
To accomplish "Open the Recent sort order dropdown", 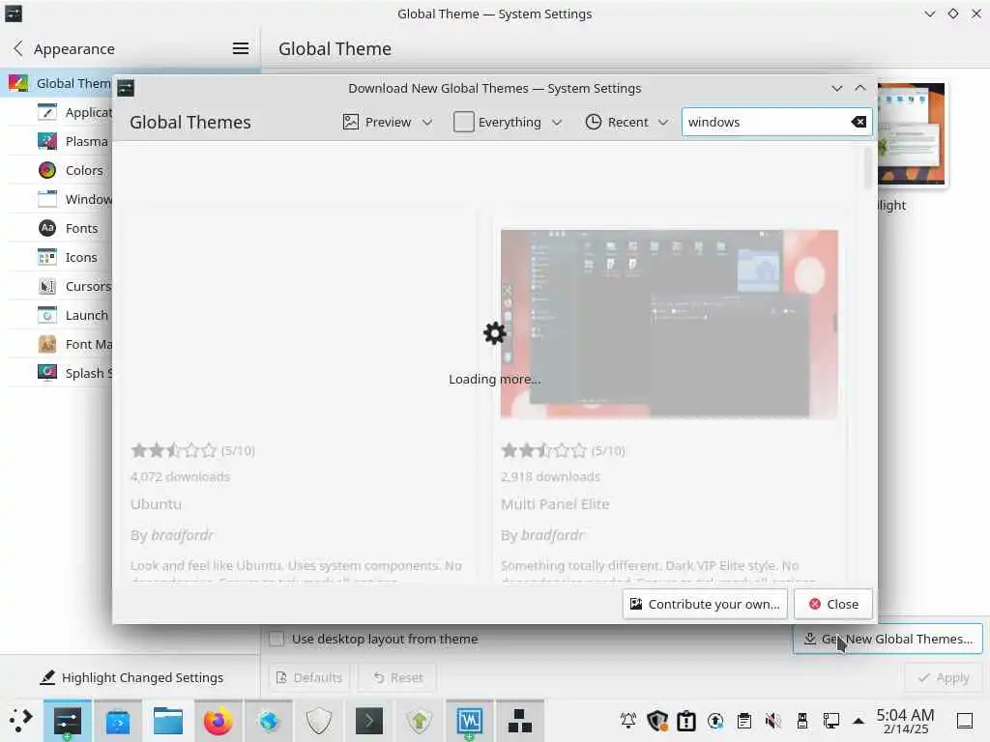I will coord(626,122).
